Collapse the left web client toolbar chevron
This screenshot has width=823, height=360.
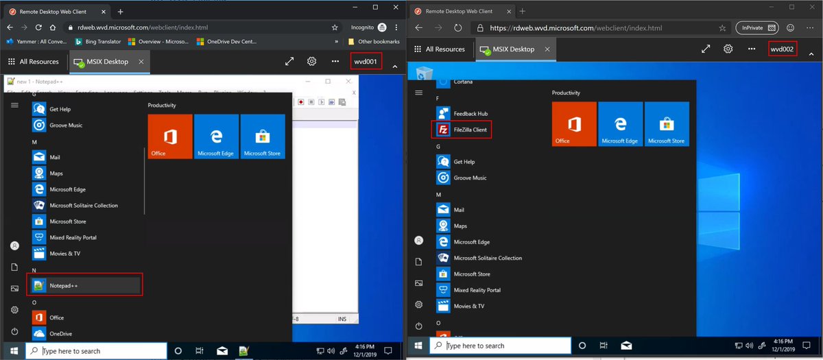(x=394, y=67)
